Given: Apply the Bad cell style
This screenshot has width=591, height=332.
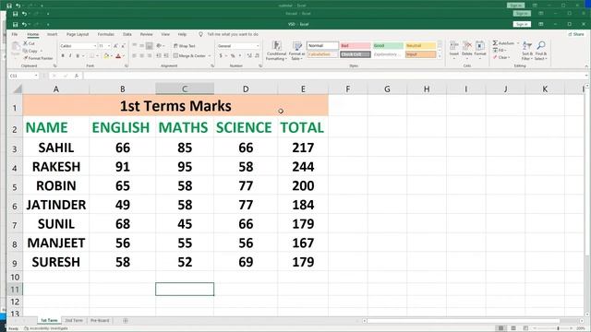Looking at the screenshot, I should click(x=355, y=46).
